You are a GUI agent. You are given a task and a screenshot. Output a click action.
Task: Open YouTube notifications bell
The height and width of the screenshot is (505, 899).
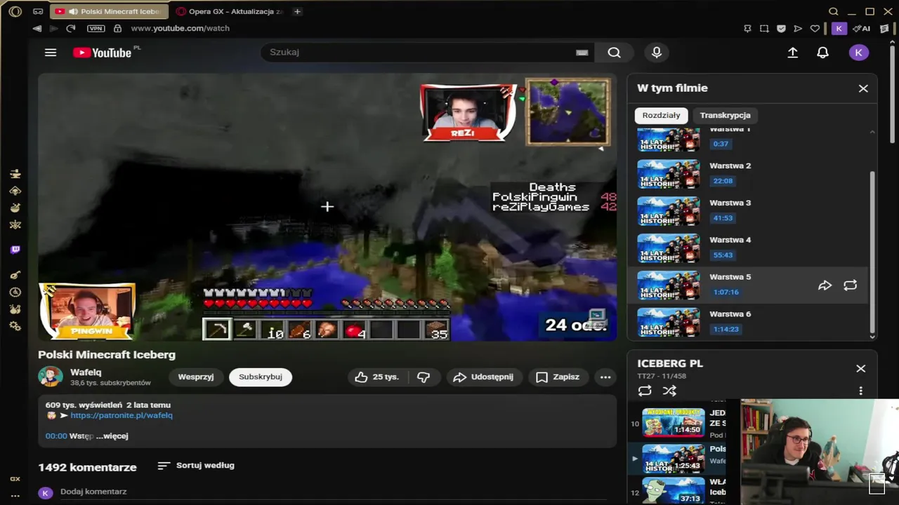pyautogui.click(x=822, y=53)
